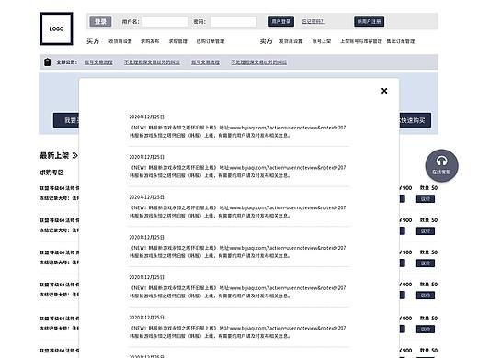Open 收货商设置 in the buyer menu

point(120,41)
